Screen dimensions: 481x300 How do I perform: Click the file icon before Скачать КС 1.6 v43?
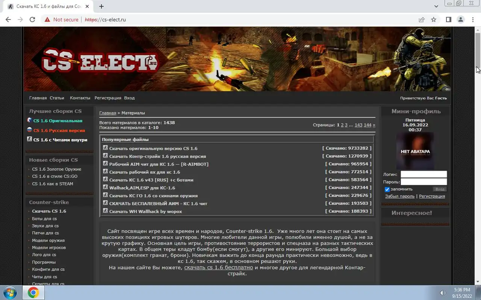click(106, 179)
